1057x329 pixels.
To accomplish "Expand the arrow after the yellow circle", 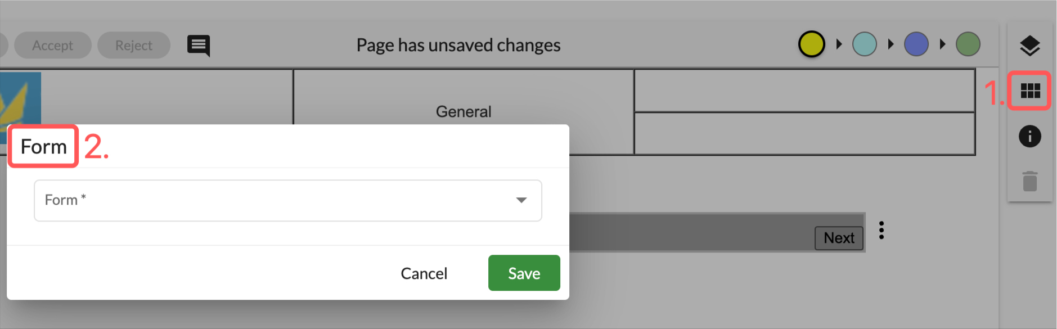I will (838, 43).
